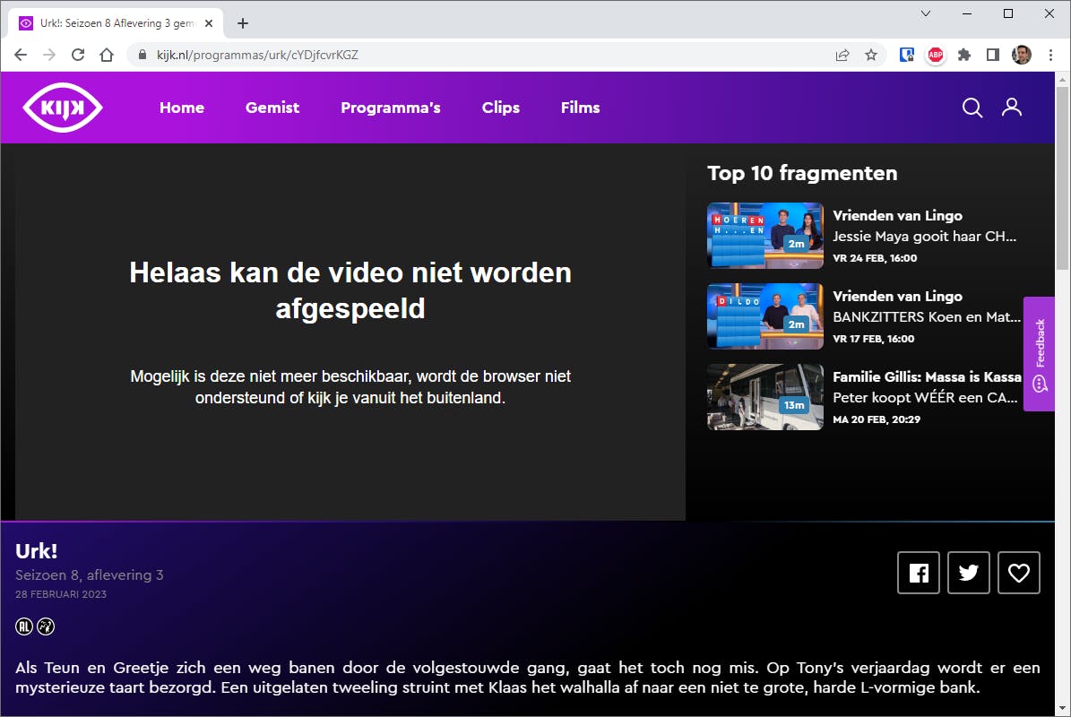Share on Twitter
The width and height of the screenshot is (1071, 717).
tap(969, 572)
